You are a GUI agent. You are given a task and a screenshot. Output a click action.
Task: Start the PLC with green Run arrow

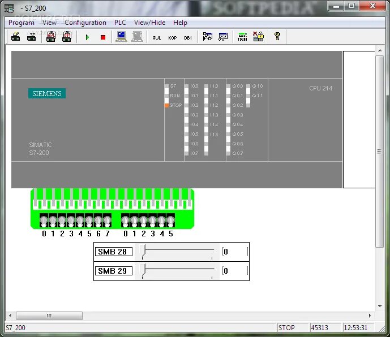(x=87, y=37)
